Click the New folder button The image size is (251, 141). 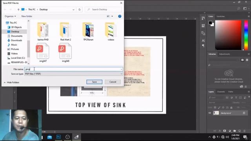point(27,16)
